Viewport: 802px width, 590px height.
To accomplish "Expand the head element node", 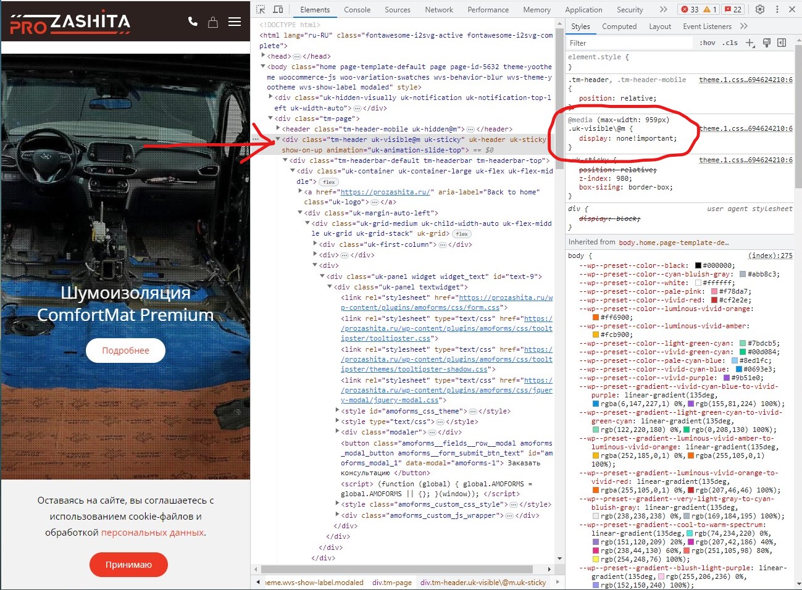I will click(264, 56).
